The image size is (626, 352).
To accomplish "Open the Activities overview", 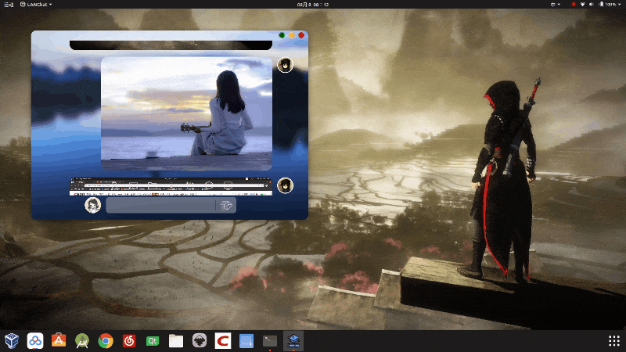I will (x=9, y=5).
